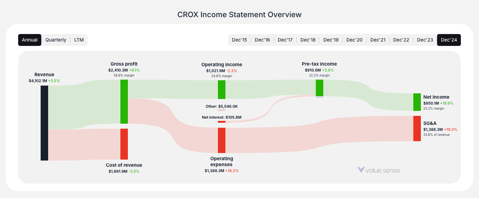Screen dimensions: 479x198
Task: Select the Annual period tab
Action: click(x=30, y=40)
